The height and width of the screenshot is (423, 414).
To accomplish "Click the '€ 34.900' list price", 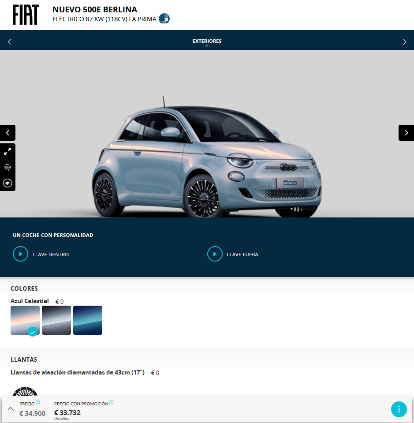I will tap(32, 414).
